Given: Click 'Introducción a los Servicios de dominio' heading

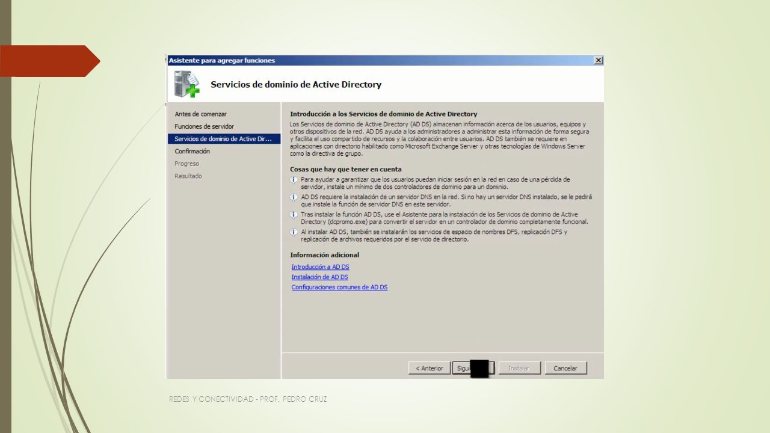Looking at the screenshot, I should 384,114.
